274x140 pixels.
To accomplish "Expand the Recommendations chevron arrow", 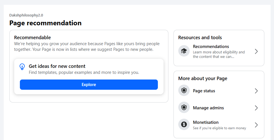I will click(x=256, y=51).
